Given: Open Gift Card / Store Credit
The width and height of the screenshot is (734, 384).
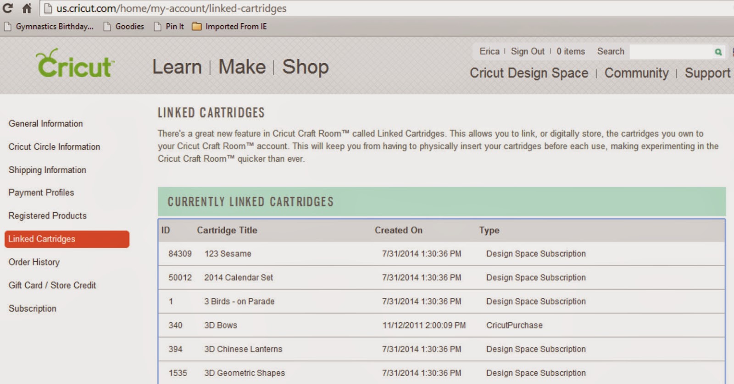Looking at the screenshot, I should point(52,285).
